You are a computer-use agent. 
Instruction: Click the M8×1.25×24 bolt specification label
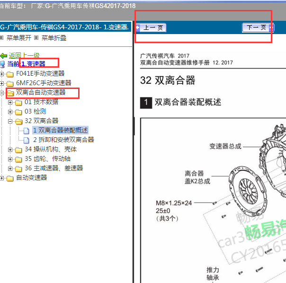point(174,203)
